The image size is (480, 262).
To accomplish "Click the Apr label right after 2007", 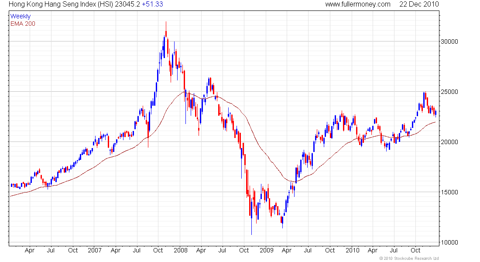I will pos(115,251).
